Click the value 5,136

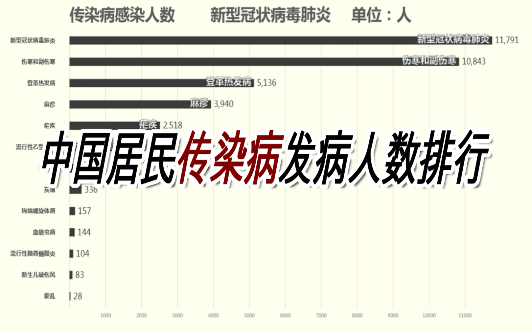[266, 82]
